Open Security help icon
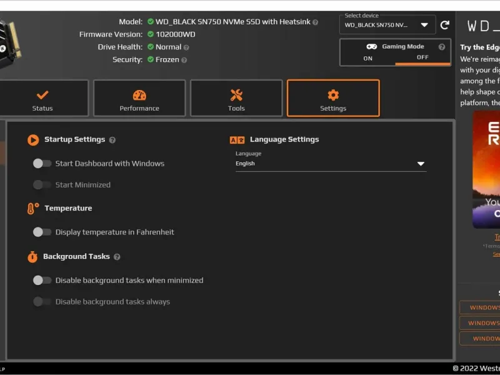500x375 pixels. pos(184,60)
